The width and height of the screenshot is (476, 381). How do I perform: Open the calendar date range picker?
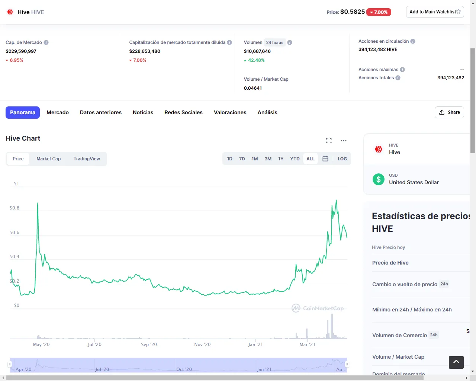325,159
